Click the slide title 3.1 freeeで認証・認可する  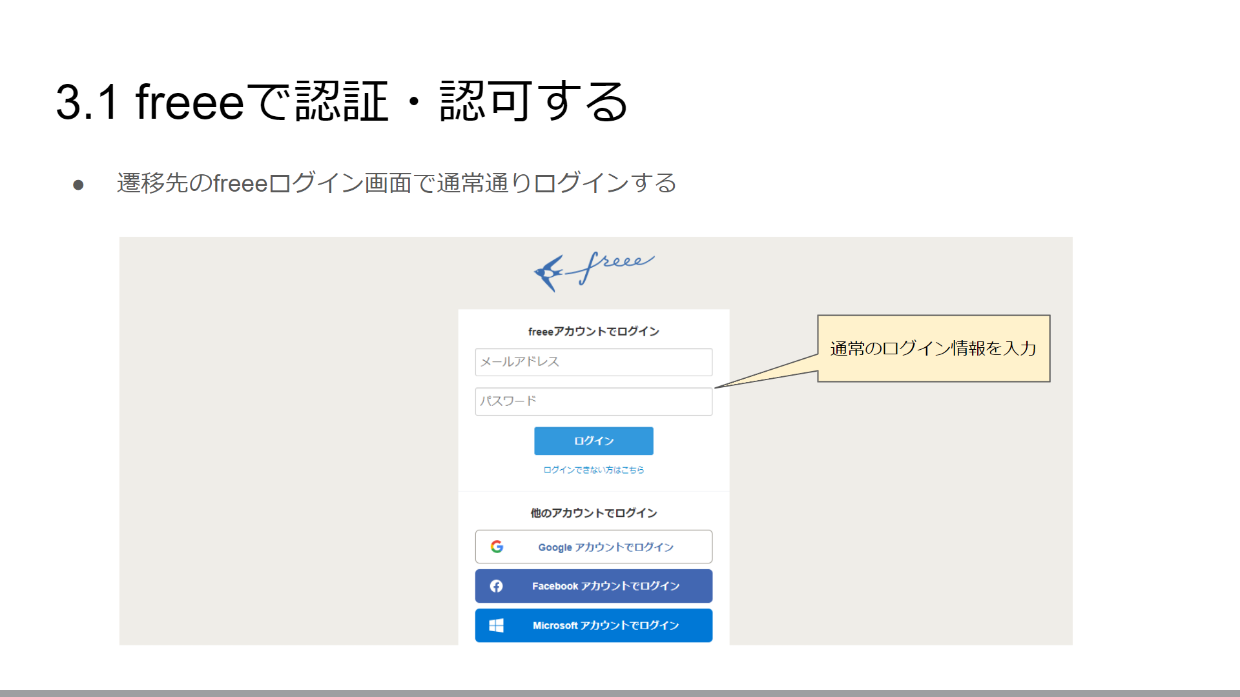coord(342,102)
